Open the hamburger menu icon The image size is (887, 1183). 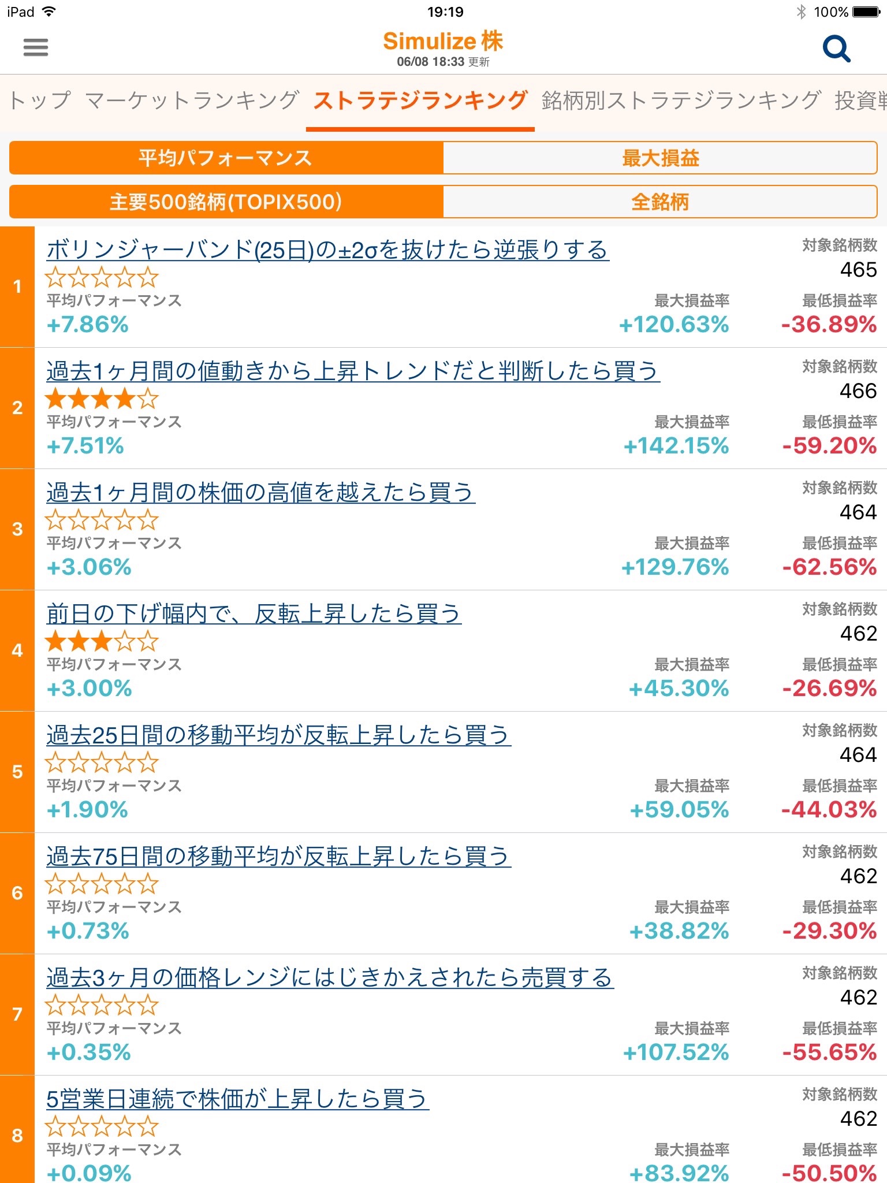[35, 47]
